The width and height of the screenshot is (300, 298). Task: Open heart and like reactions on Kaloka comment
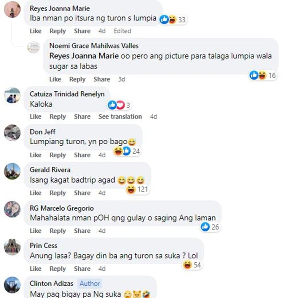(x=119, y=105)
